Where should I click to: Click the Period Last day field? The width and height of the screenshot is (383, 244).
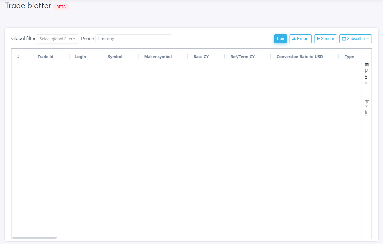(x=133, y=39)
